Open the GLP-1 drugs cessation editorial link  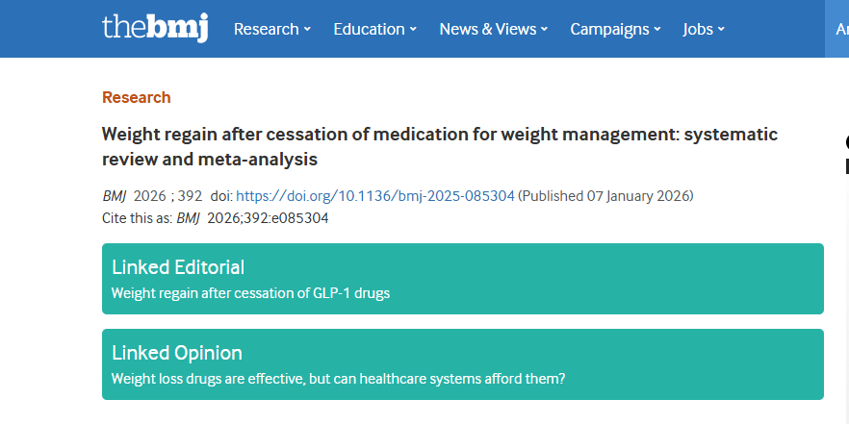[x=250, y=292]
